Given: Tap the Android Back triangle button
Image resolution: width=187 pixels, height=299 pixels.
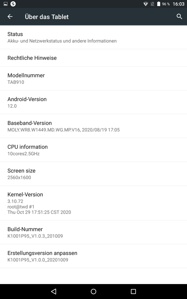Looking at the screenshot, I should 54,291.
